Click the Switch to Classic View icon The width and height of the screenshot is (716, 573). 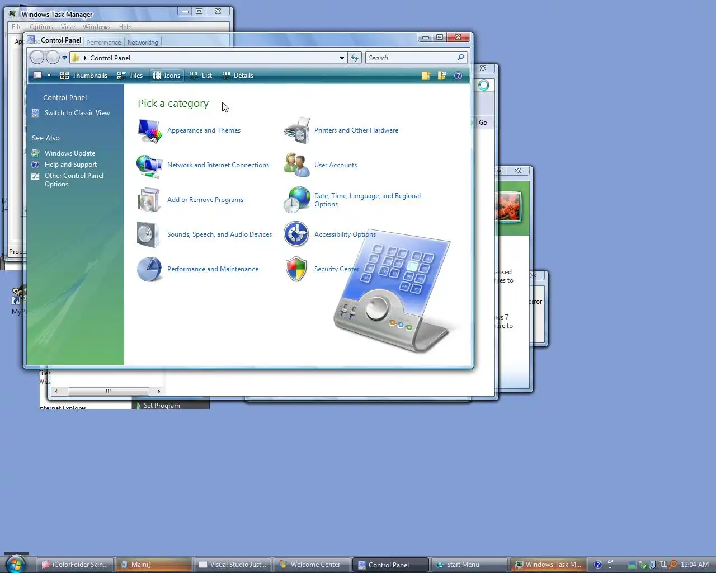[x=35, y=113]
